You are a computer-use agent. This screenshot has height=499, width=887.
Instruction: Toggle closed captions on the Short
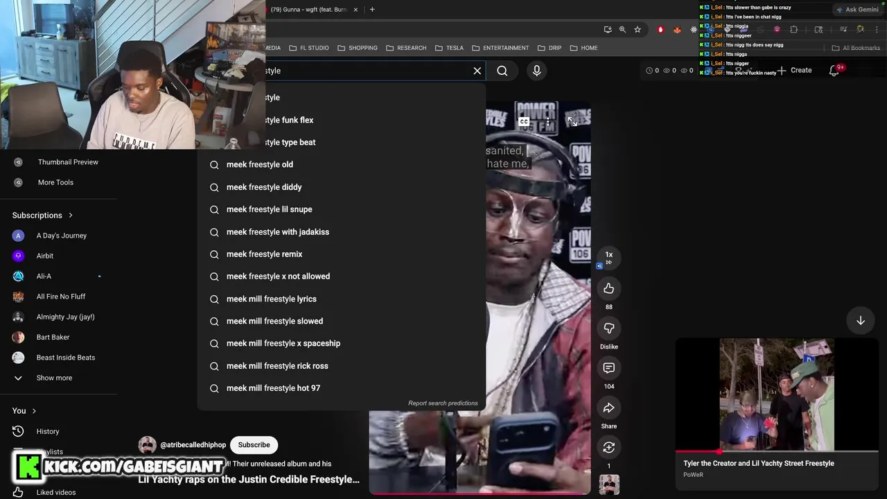(x=524, y=122)
